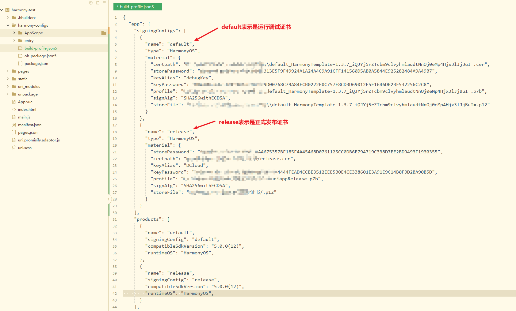Click the harmony-test project name
This screenshot has height=311, width=516.
[24, 10]
